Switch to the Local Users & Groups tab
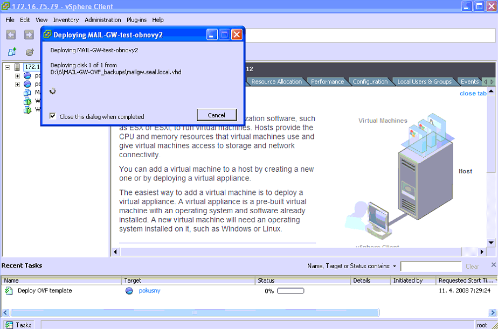This screenshot has width=498, height=329. (x=424, y=81)
